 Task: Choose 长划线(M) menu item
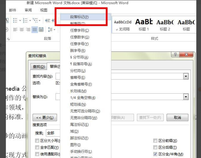coord(86,91)
